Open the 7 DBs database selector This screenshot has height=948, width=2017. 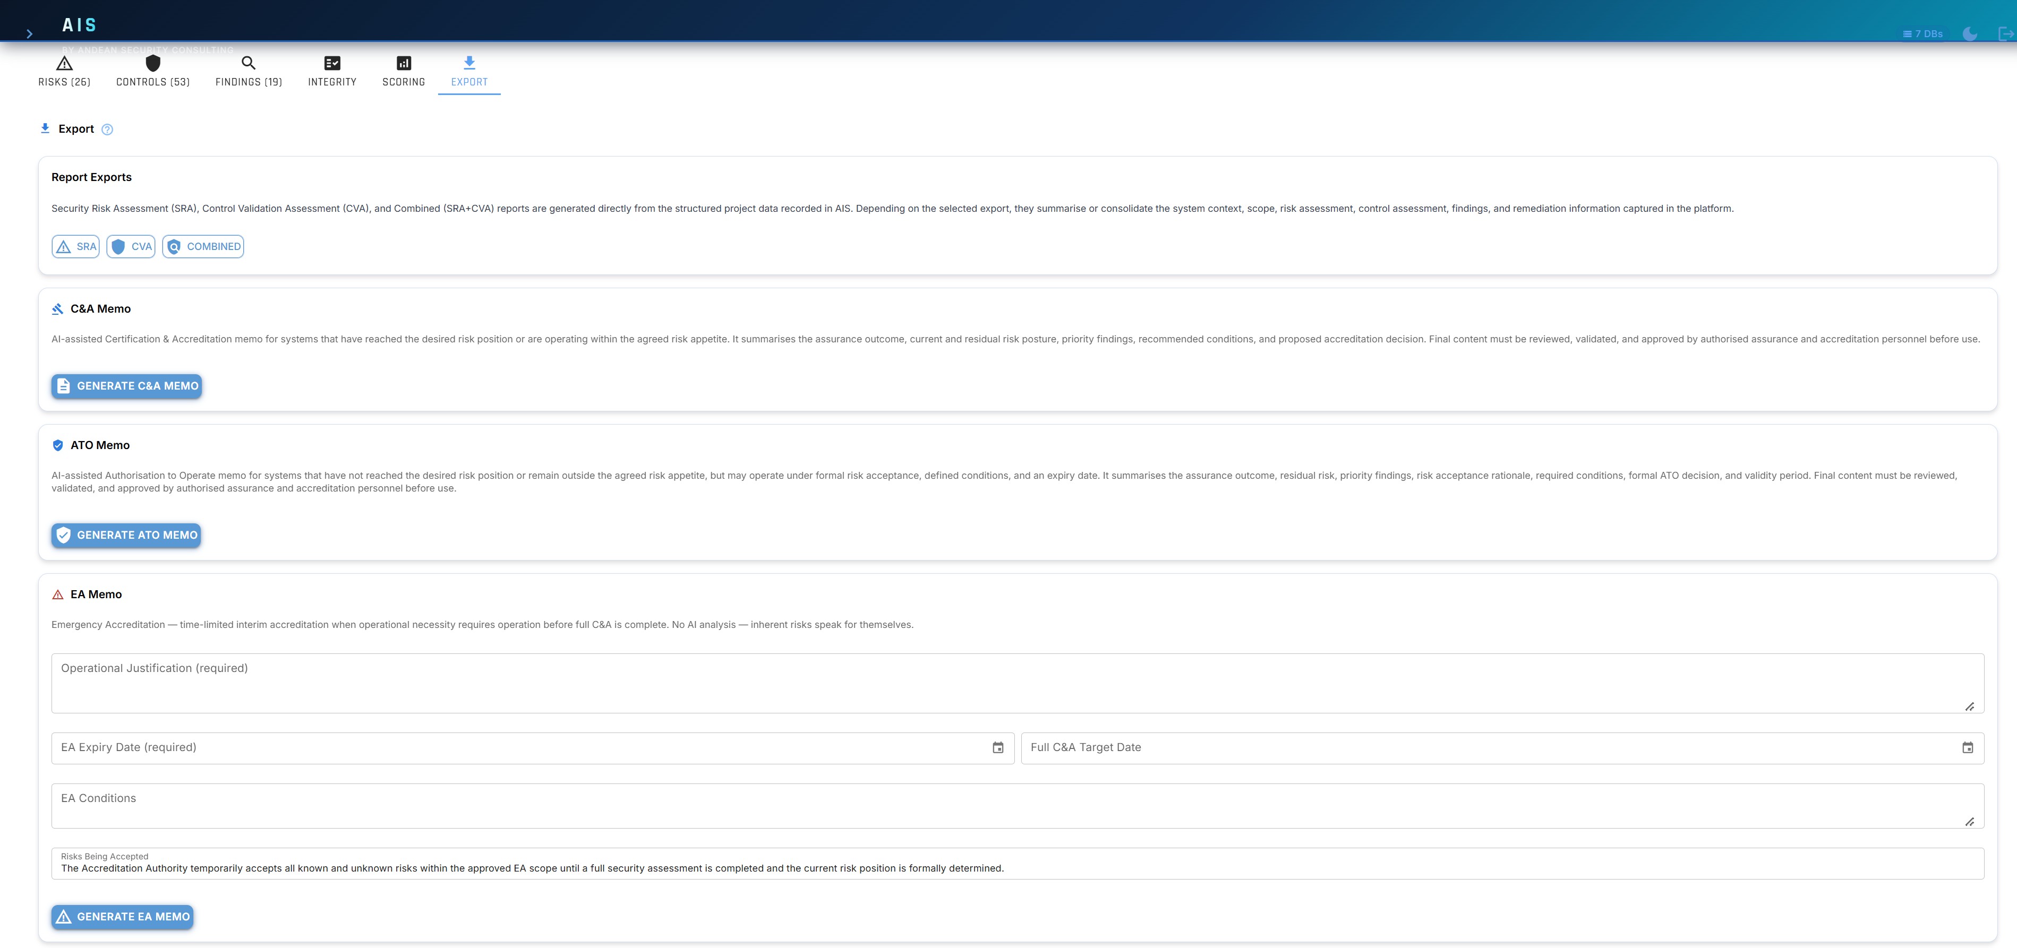click(x=1922, y=33)
